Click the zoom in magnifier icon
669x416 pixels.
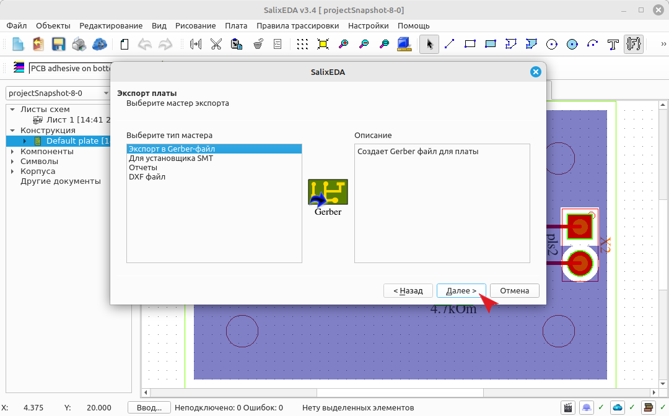[x=343, y=44]
